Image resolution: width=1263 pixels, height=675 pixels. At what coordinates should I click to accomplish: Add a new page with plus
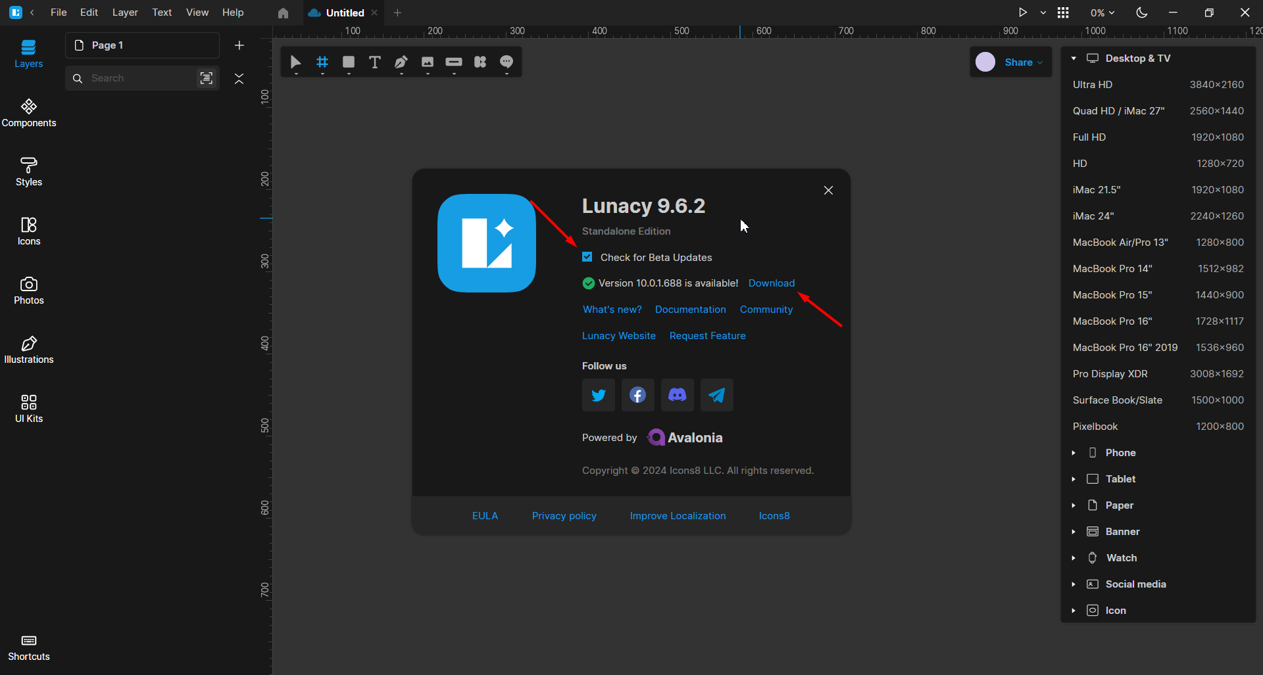pyautogui.click(x=239, y=45)
